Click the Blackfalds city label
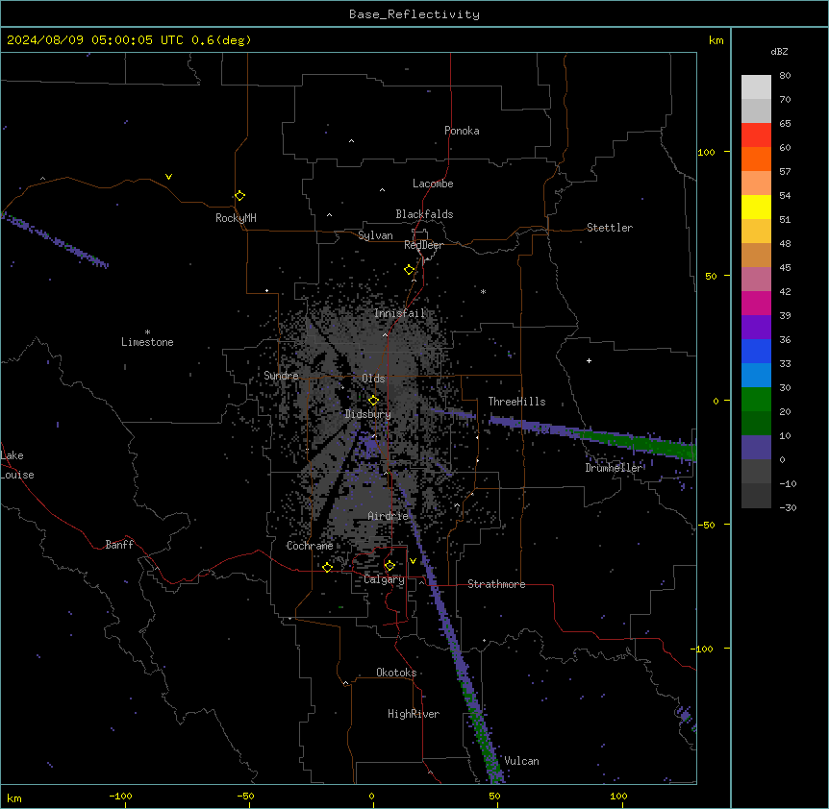Screen dimensions: 829x809 coord(424,214)
